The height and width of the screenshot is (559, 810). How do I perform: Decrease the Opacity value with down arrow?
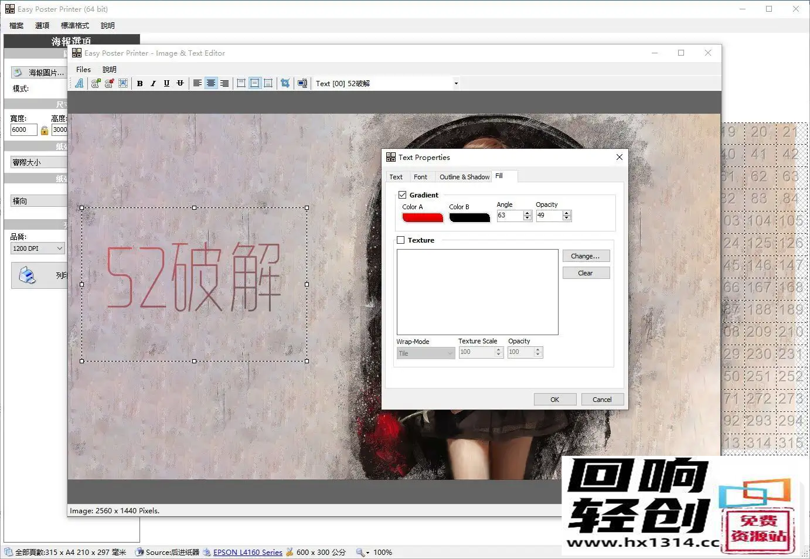pos(566,218)
